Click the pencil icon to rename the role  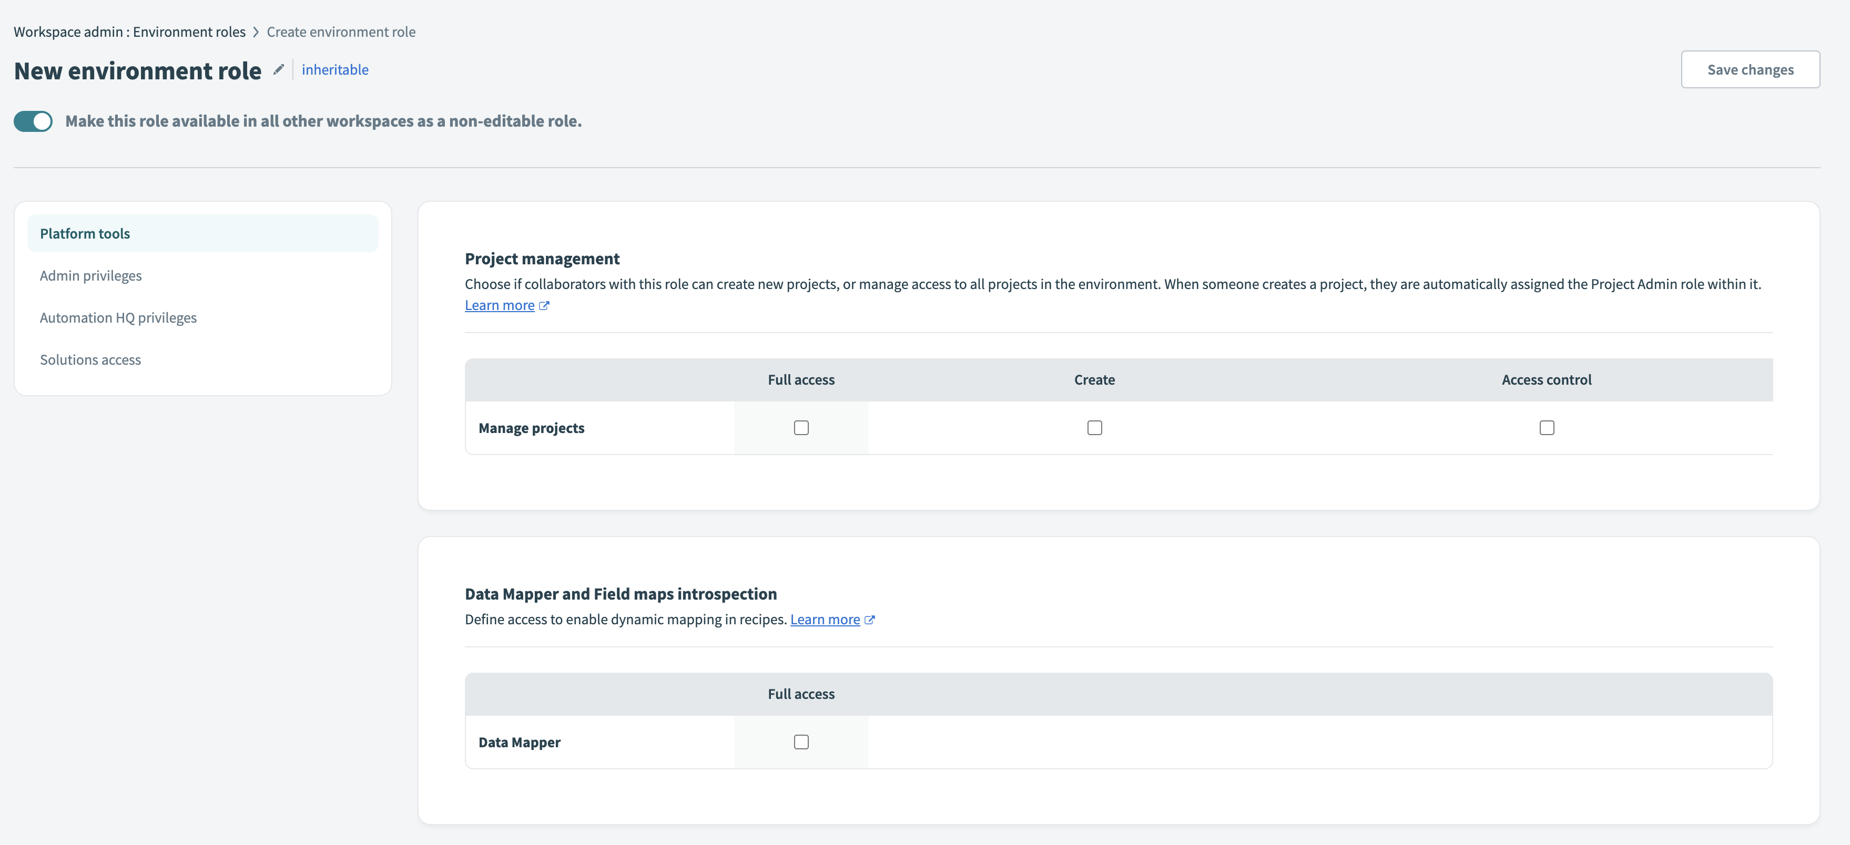[x=279, y=70]
